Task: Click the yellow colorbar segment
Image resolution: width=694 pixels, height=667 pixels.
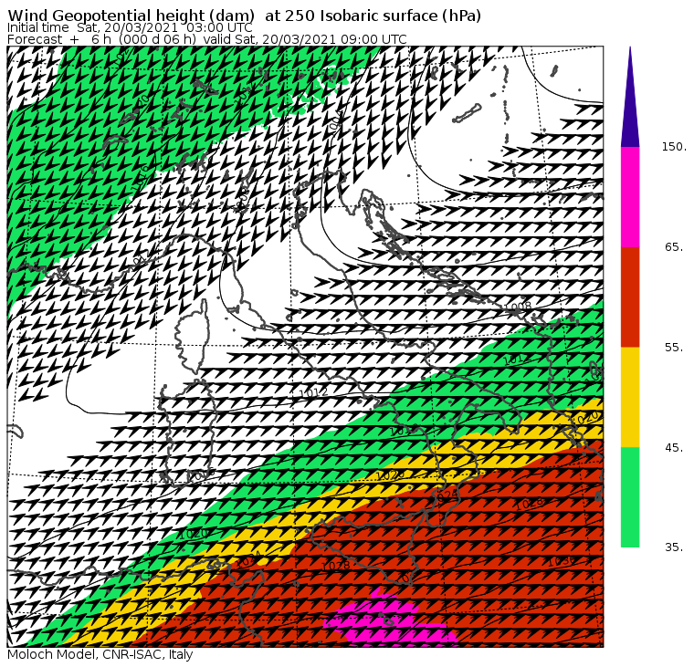Action: tap(630, 397)
